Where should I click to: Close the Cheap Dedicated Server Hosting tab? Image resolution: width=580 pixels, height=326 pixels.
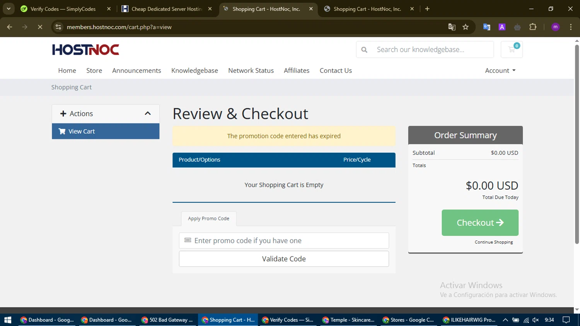[x=210, y=9]
